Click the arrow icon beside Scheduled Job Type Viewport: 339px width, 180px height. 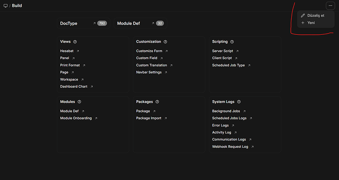[249, 66]
